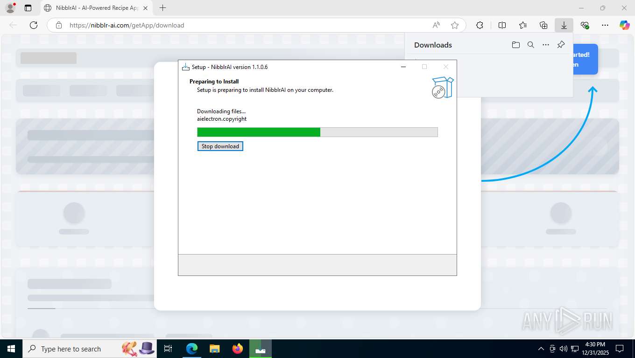Open Task View on the taskbar
The width and height of the screenshot is (635, 358).
[x=168, y=349]
